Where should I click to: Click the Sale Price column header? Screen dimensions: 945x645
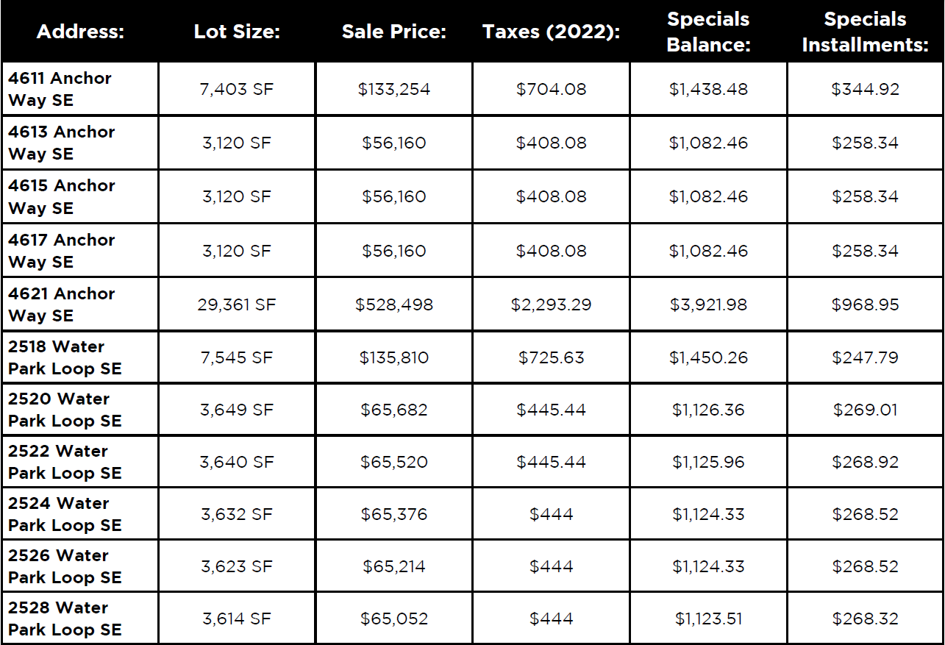pyautogui.click(x=394, y=32)
